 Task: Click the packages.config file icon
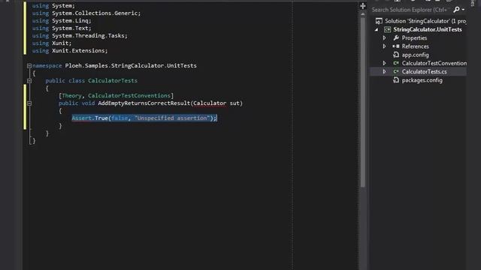[x=396, y=80]
